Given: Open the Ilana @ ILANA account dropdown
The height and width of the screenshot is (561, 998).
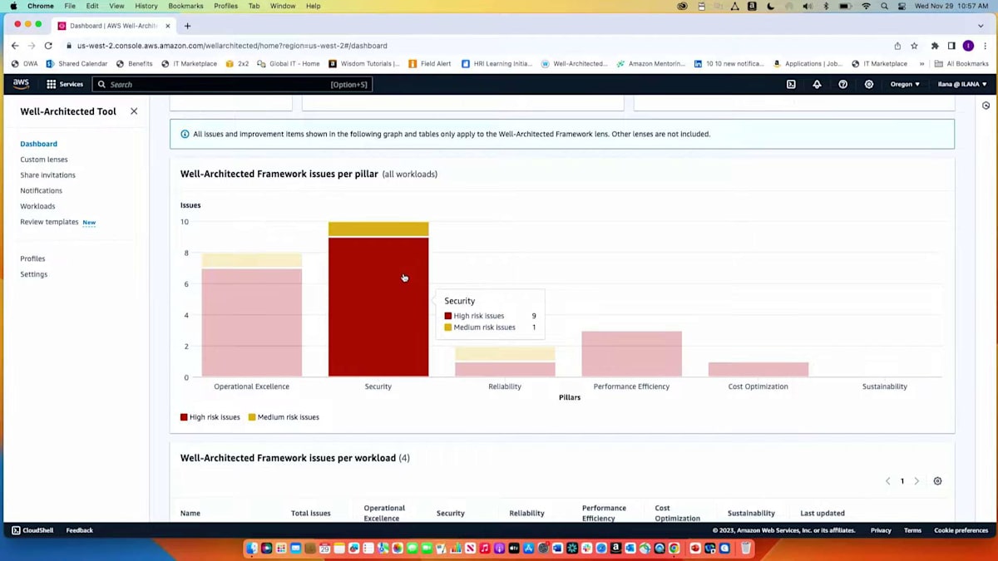Looking at the screenshot, I should [x=962, y=84].
